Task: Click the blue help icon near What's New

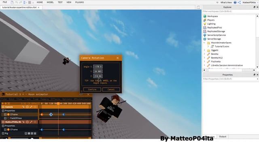Action: tap(235, 2)
